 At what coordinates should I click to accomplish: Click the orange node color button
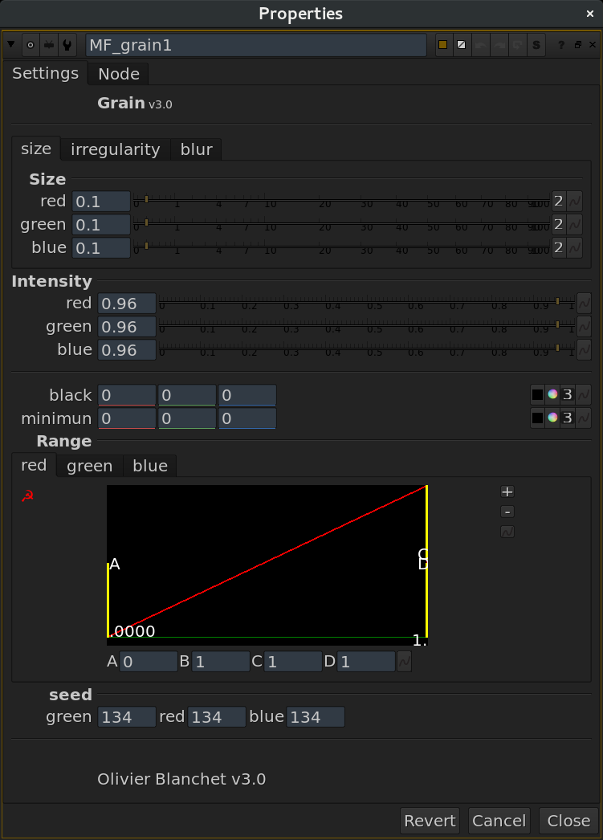click(x=442, y=45)
